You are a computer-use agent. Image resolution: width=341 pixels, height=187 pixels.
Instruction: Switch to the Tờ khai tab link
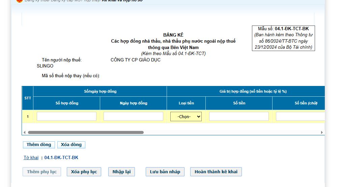point(31,157)
